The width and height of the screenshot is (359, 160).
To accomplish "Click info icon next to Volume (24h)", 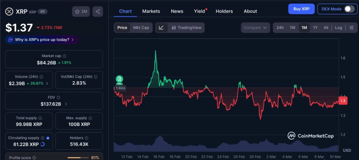I will [41, 77].
